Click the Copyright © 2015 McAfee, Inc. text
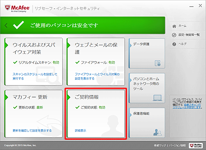Viewport: 206px width, 150px height. [x=20, y=145]
